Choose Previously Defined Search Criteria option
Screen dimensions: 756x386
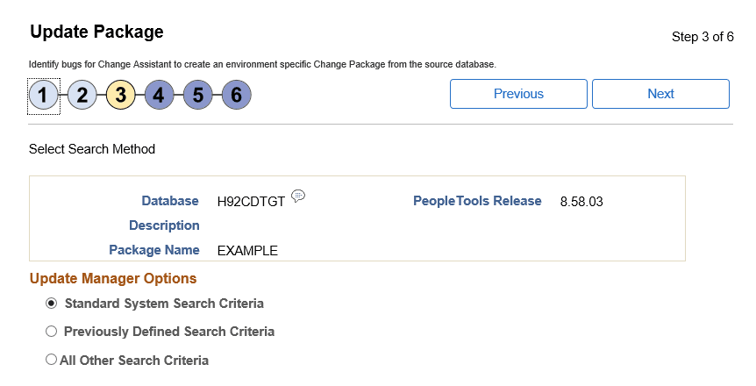click(x=51, y=332)
